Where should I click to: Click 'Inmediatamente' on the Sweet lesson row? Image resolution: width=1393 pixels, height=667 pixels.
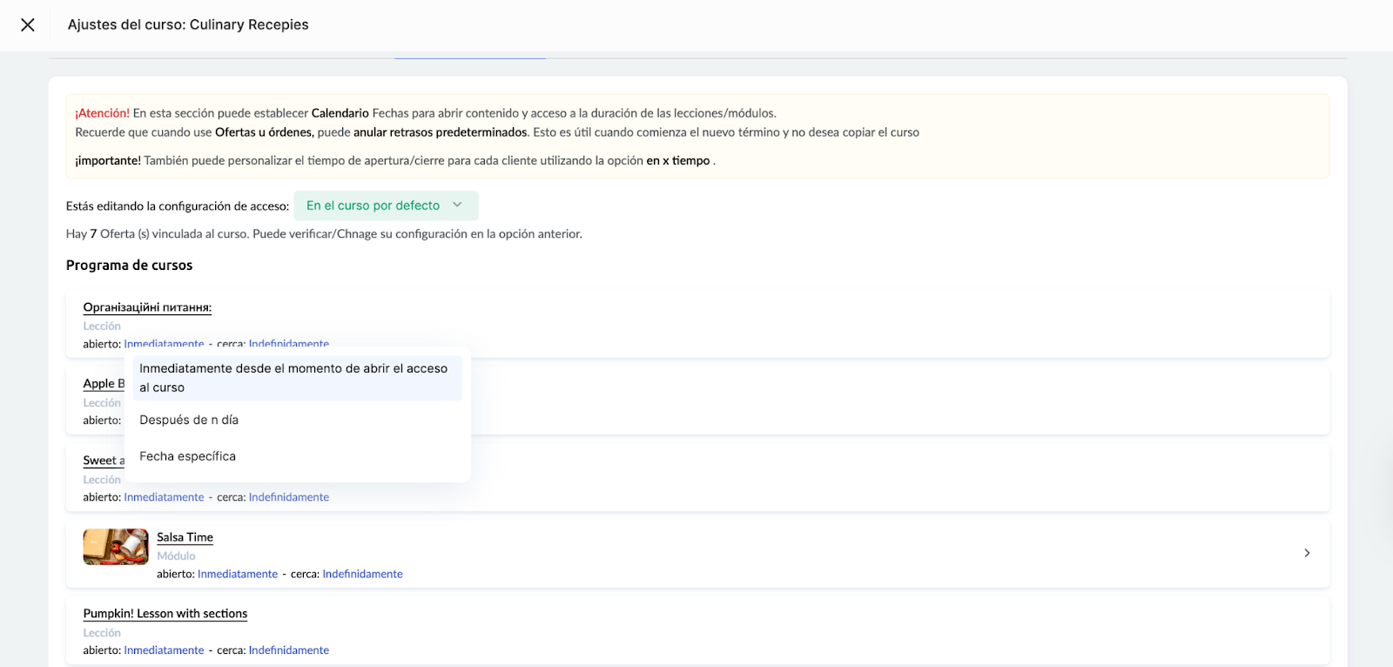tap(164, 497)
